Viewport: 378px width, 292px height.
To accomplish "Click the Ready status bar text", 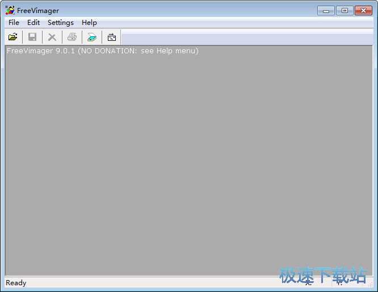I will click(16, 283).
